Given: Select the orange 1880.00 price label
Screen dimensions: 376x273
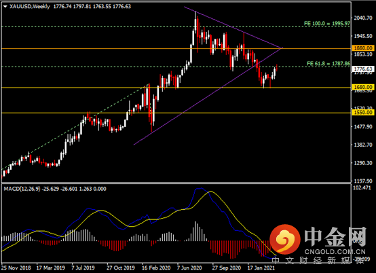Looking at the screenshot, I should [x=363, y=48].
